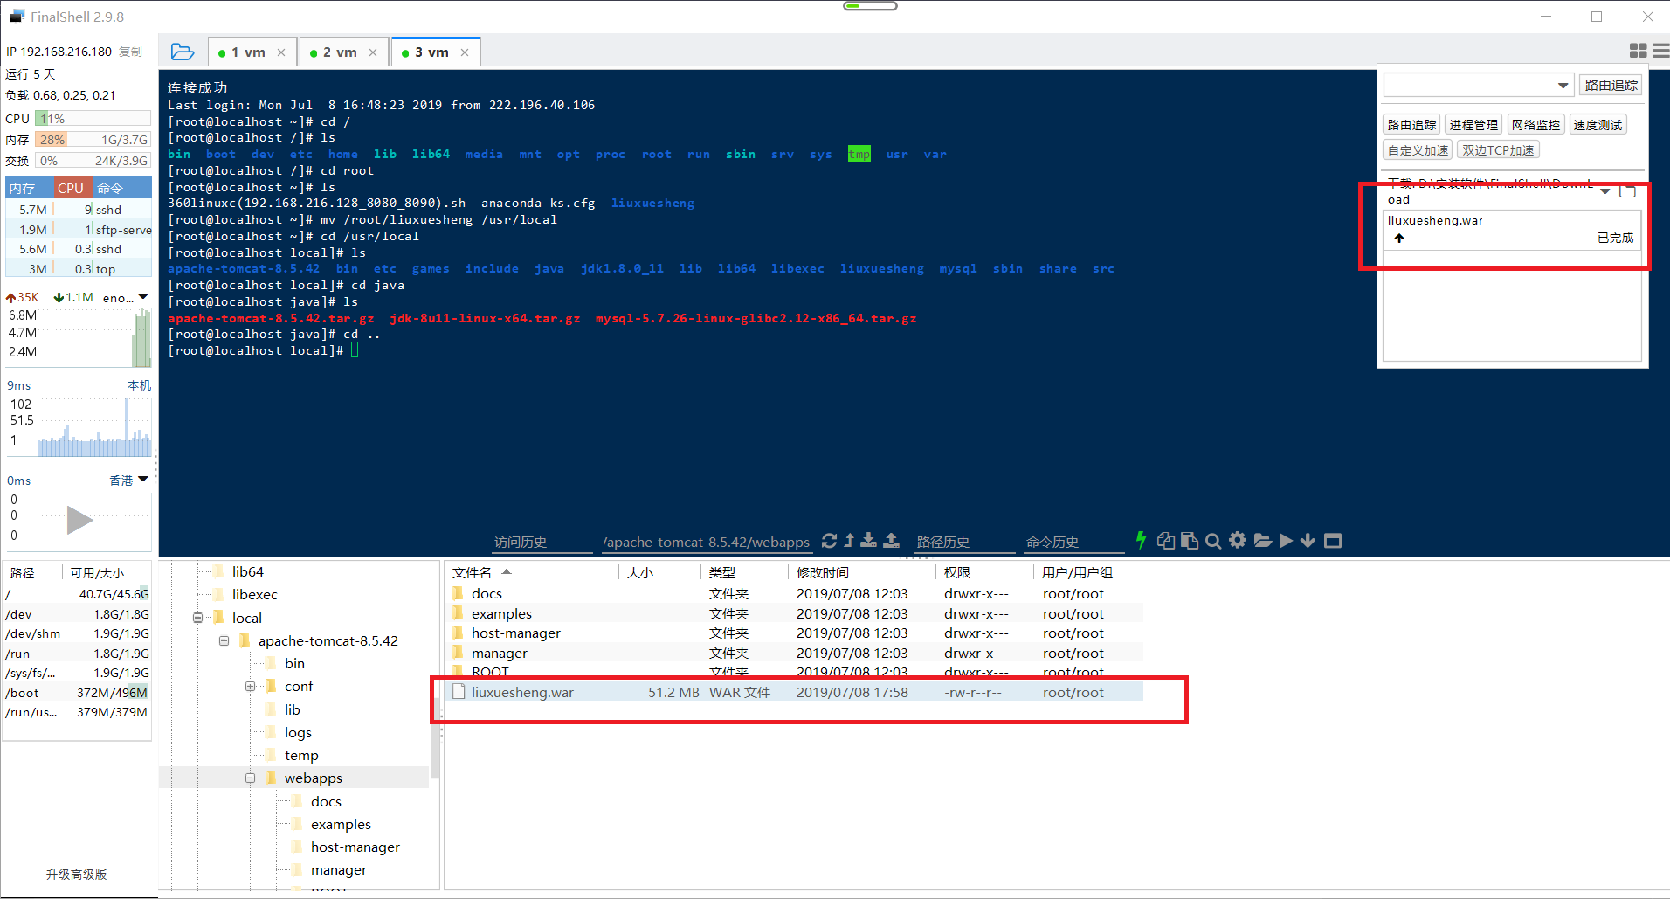The height and width of the screenshot is (899, 1670).
Task: Click the run/play icon in the file toolbar
Action: [1286, 540]
